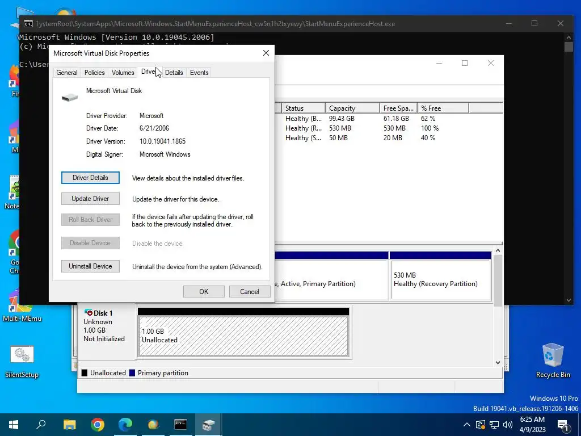Select the 50 MB capacity cell

coord(338,138)
